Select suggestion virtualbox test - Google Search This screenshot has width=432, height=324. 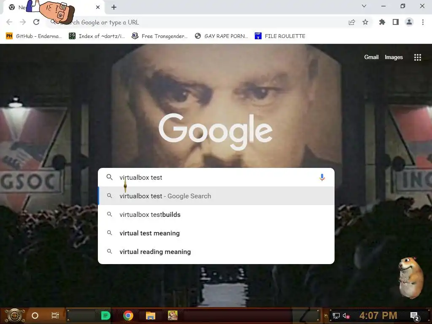(216, 196)
